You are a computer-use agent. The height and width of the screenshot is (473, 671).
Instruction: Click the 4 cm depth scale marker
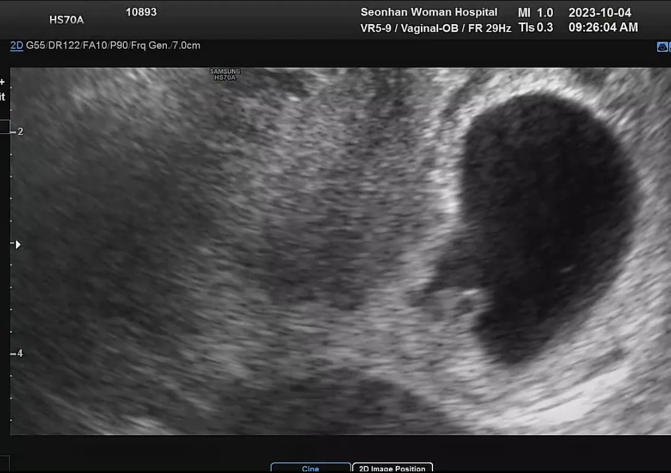click(x=18, y=353)
